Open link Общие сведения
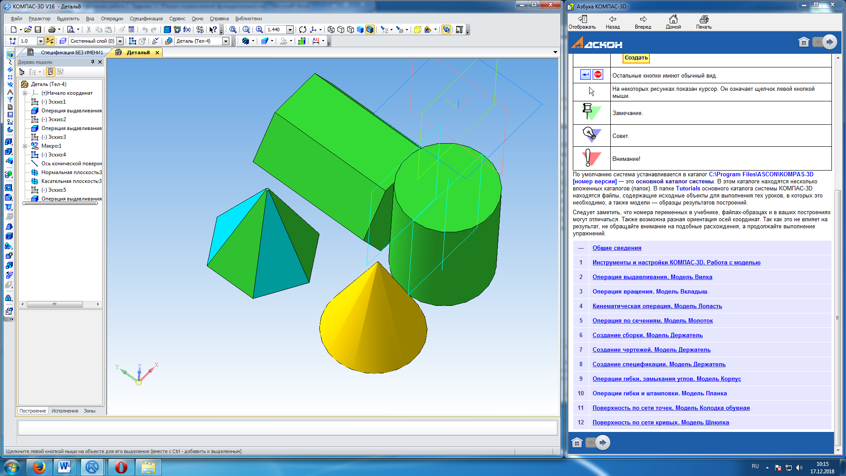The image size is (846, 476). click(x=617, y=248)
